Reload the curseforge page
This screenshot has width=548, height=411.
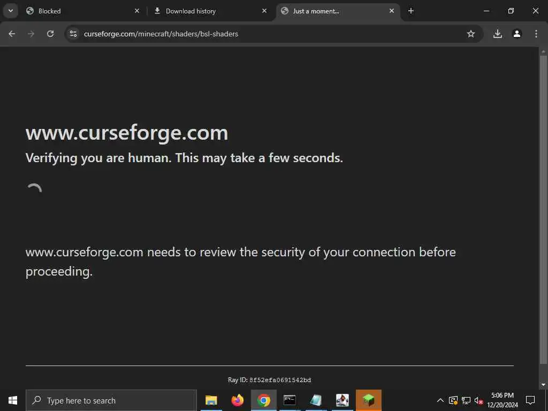(50, 34)
